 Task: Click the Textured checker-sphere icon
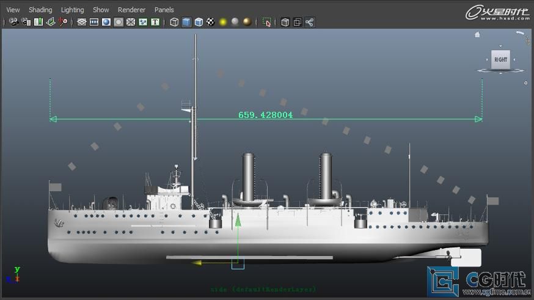click(211, 22)
